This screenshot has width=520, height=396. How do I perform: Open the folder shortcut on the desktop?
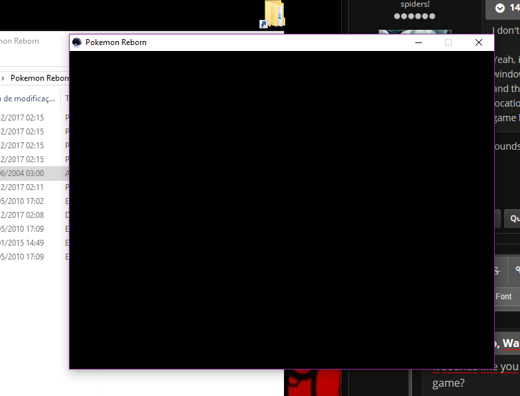[x=273, y=15]
